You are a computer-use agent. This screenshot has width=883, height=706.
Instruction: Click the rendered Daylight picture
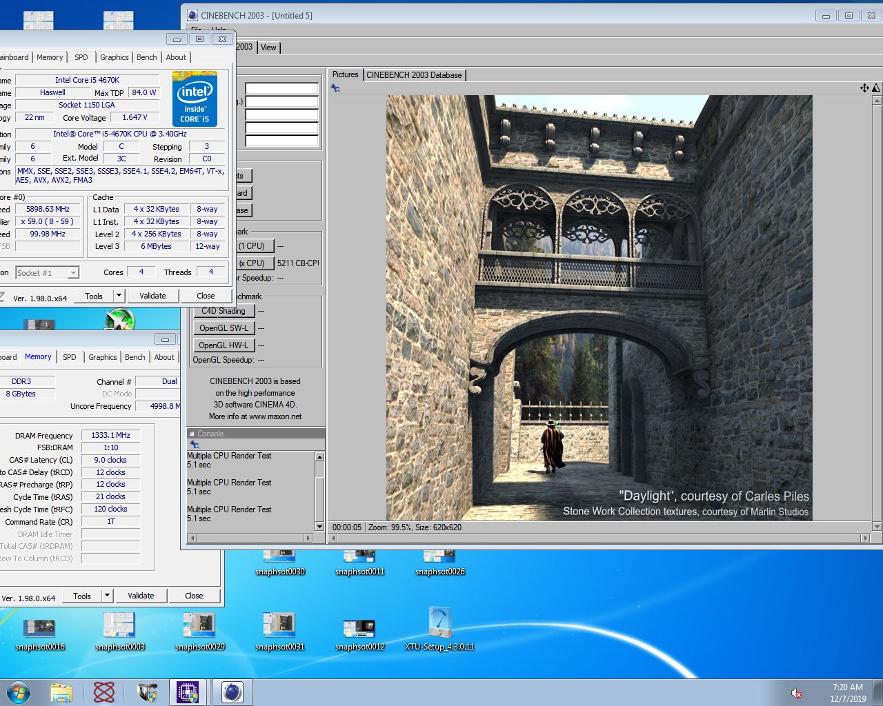(599, 307)
